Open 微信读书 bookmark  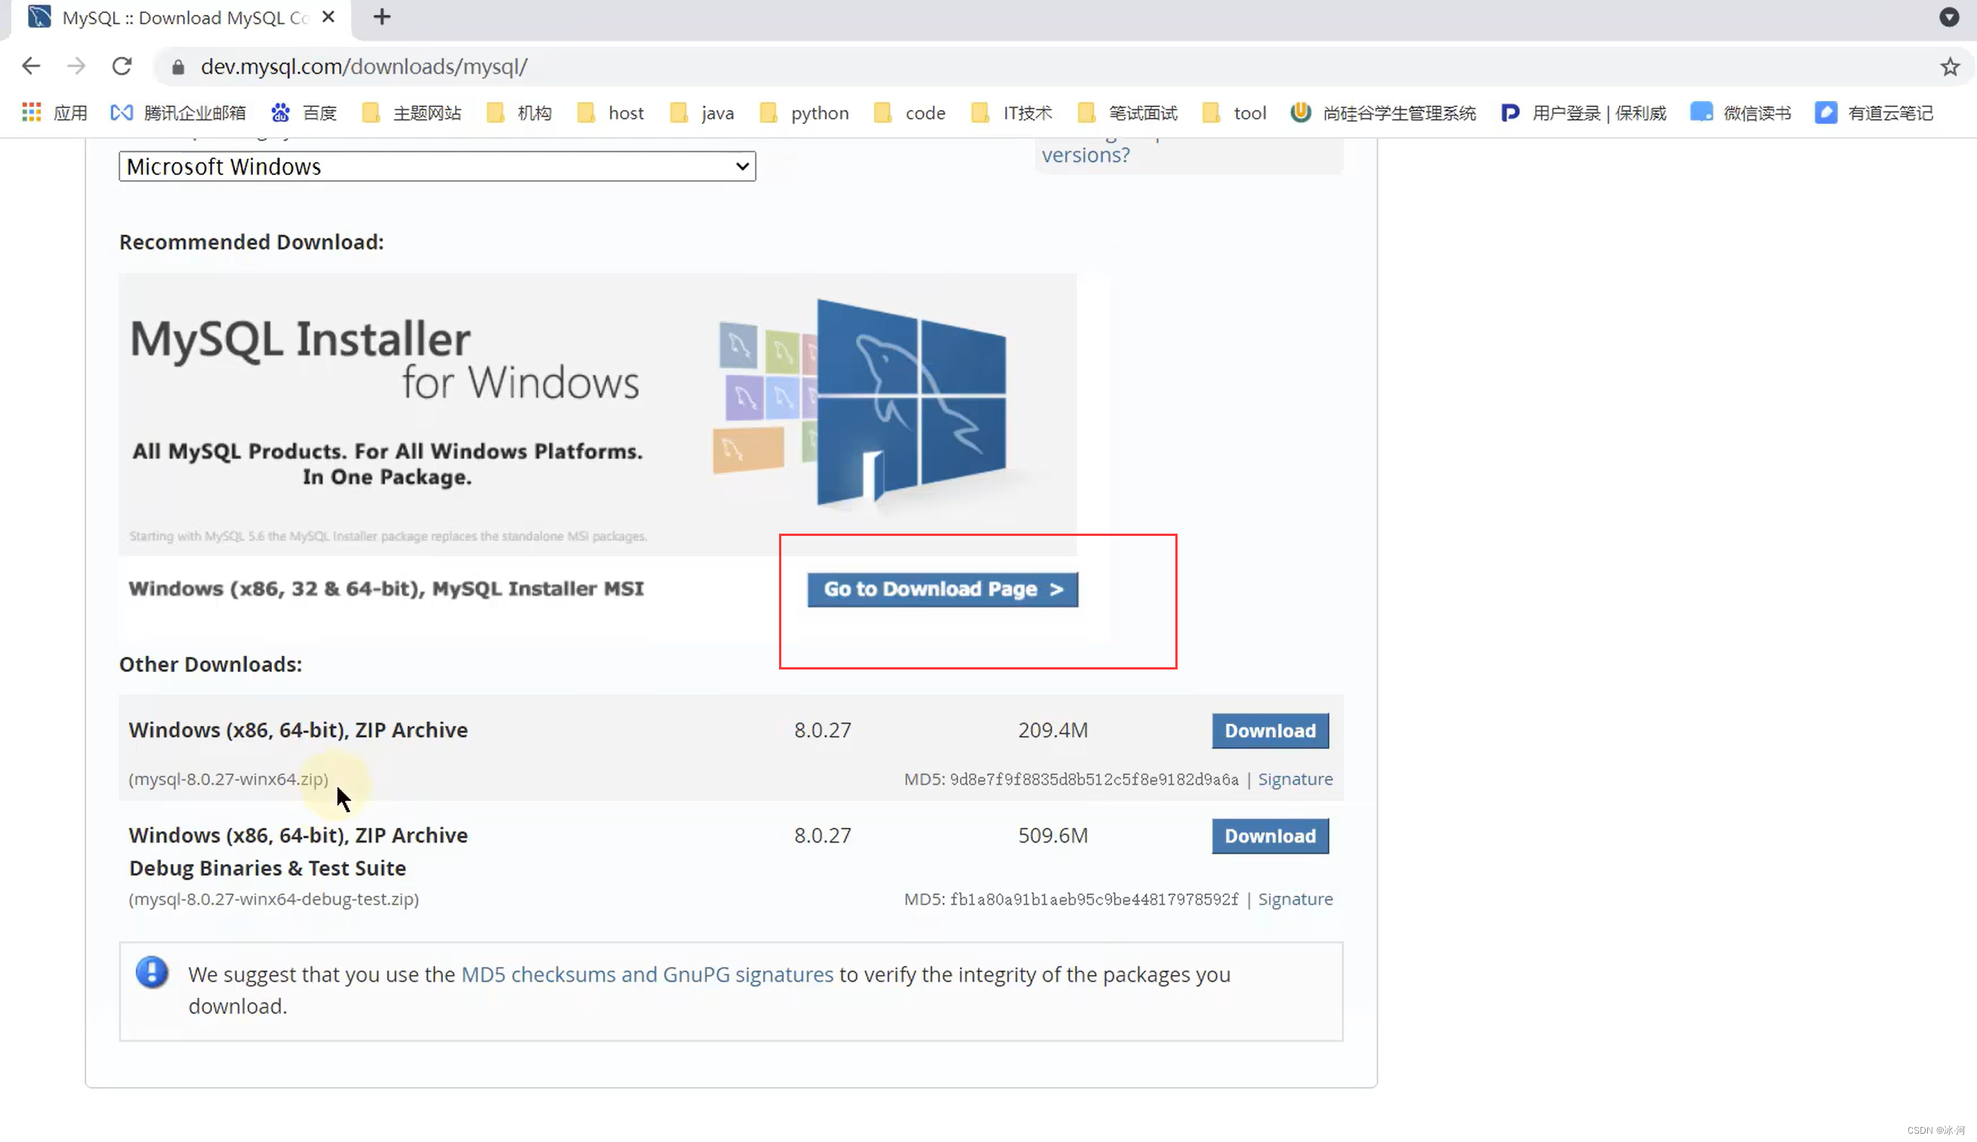coord(1741,113)
